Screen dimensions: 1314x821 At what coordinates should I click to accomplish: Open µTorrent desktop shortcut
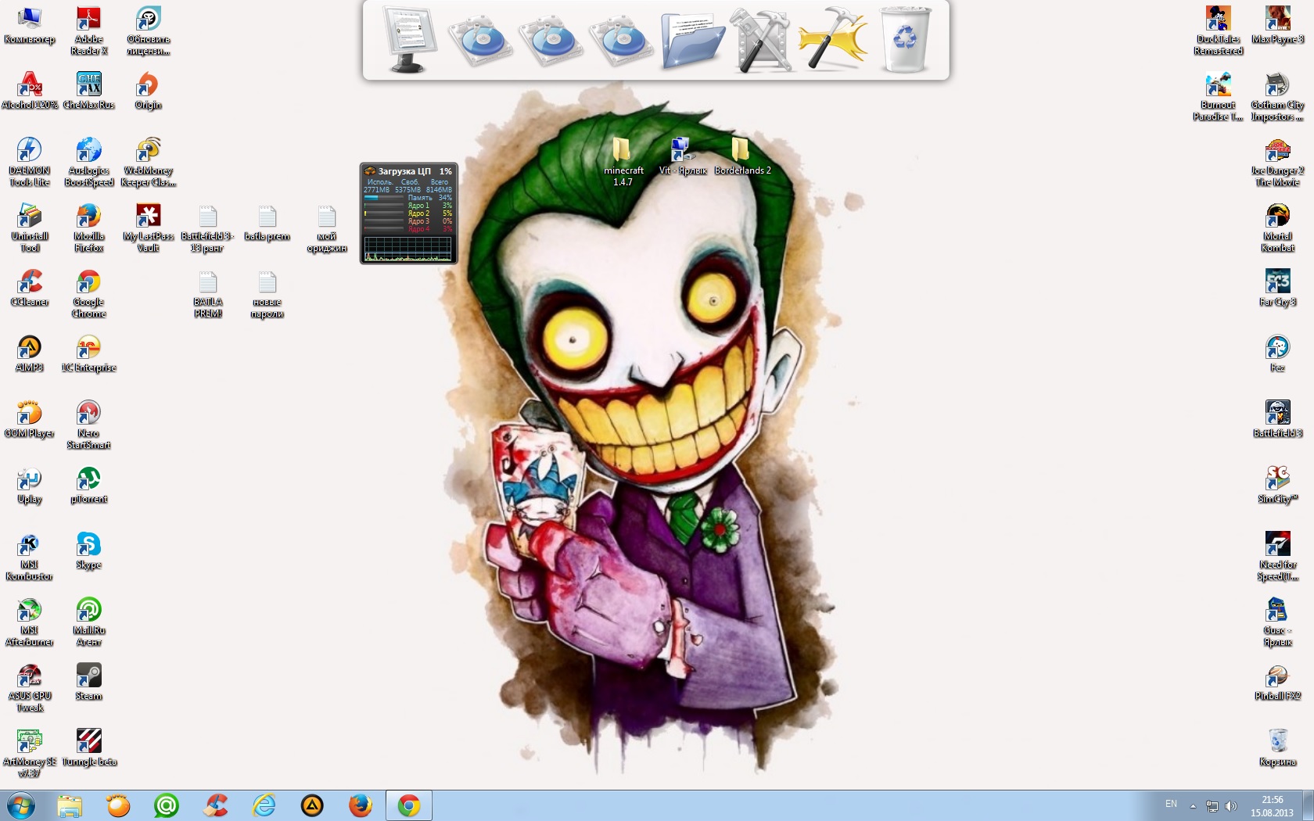[x=89, y=485]
